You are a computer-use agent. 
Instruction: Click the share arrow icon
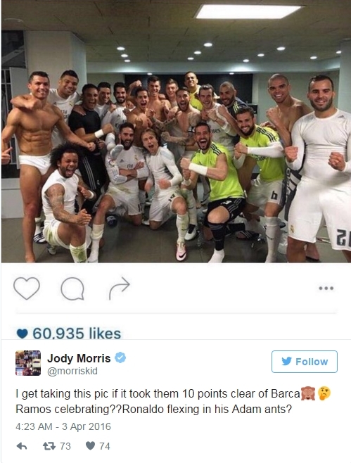tap(119, 288)
